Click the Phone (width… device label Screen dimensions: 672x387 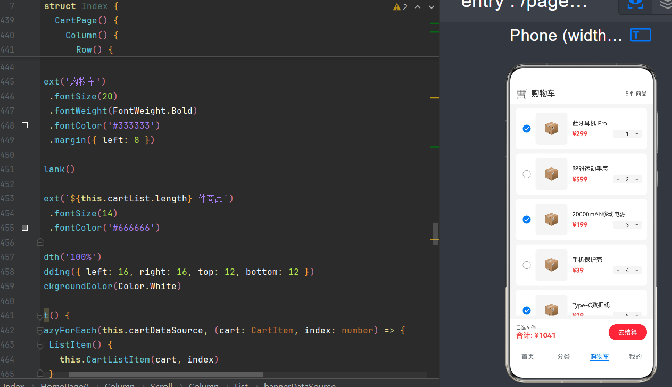coord(566,36)
